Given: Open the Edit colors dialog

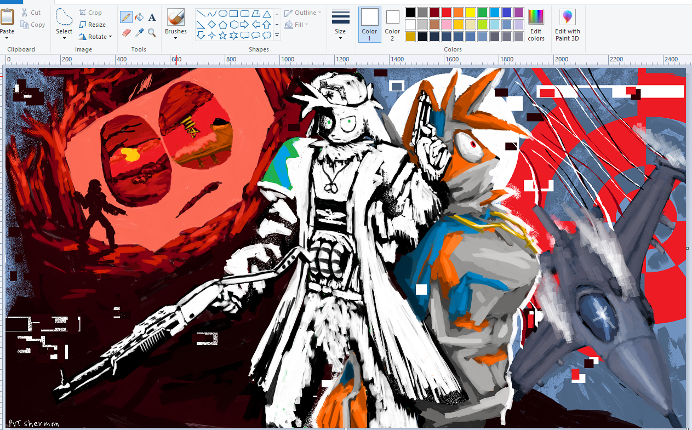Looking at the screenshot, I should click(x=536, y=25).
